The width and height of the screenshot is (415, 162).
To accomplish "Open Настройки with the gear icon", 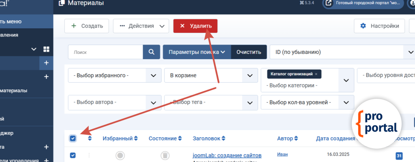I will pyautogui.click(x=379, y=26).
